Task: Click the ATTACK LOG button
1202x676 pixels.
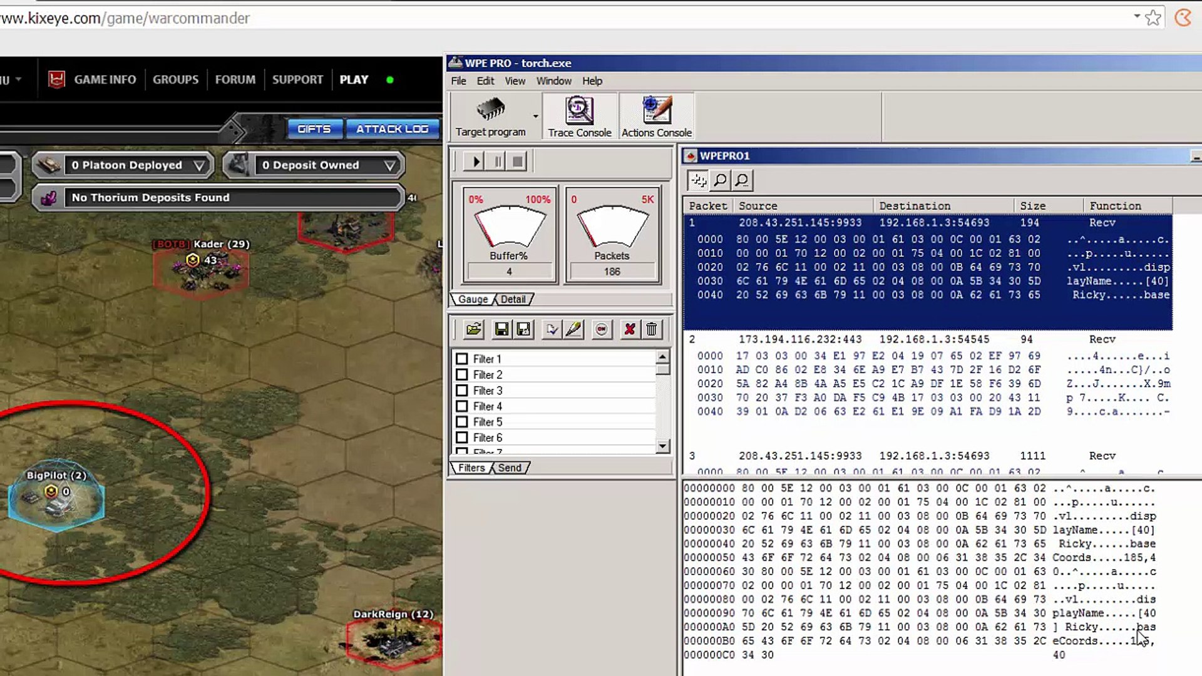Action: coord(392,129)
